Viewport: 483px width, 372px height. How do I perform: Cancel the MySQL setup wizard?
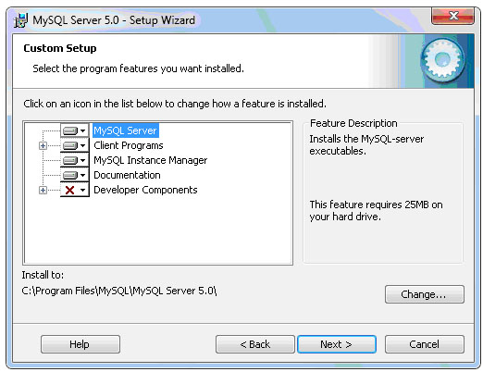tap(425, 344)
